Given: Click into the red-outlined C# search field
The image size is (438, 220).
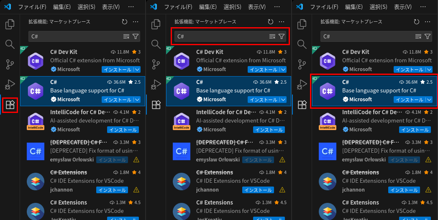Looking at the screenshot, I should 222,37.
